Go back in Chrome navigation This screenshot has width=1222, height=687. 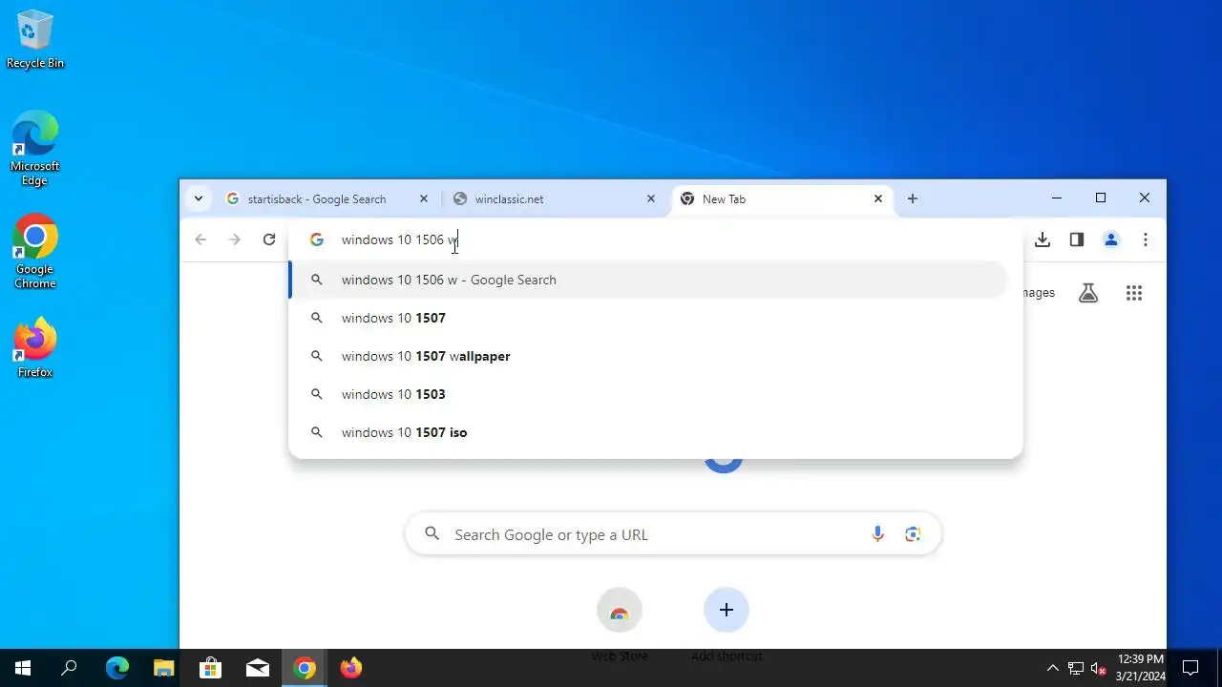[200, 239]
